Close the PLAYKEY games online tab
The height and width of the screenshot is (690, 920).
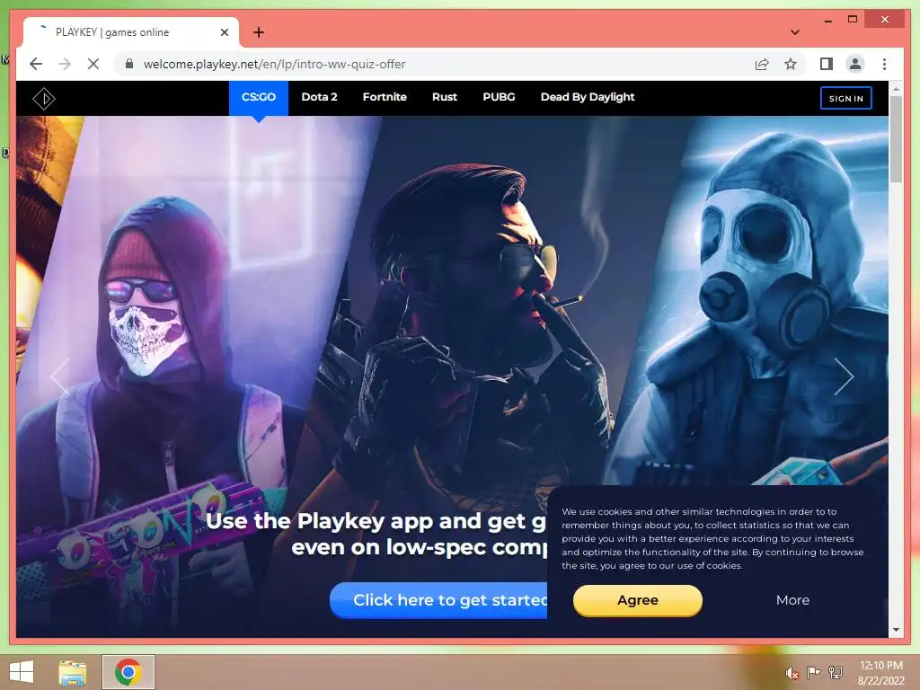click(224, 32)
